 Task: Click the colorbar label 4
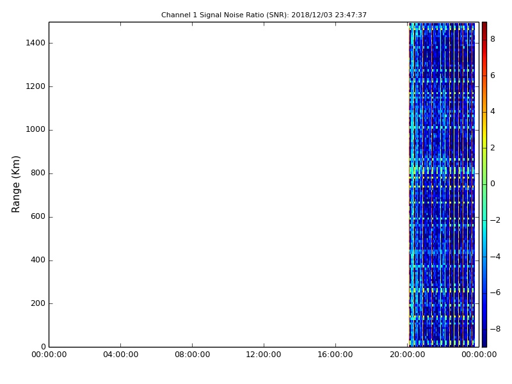click(x=493, y=111)
